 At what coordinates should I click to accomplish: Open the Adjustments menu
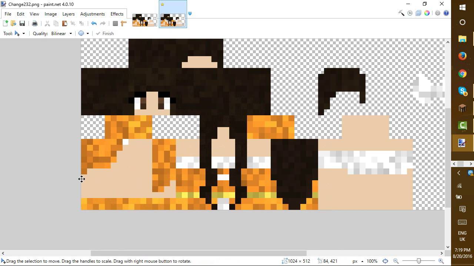click(x=93, y=14)
